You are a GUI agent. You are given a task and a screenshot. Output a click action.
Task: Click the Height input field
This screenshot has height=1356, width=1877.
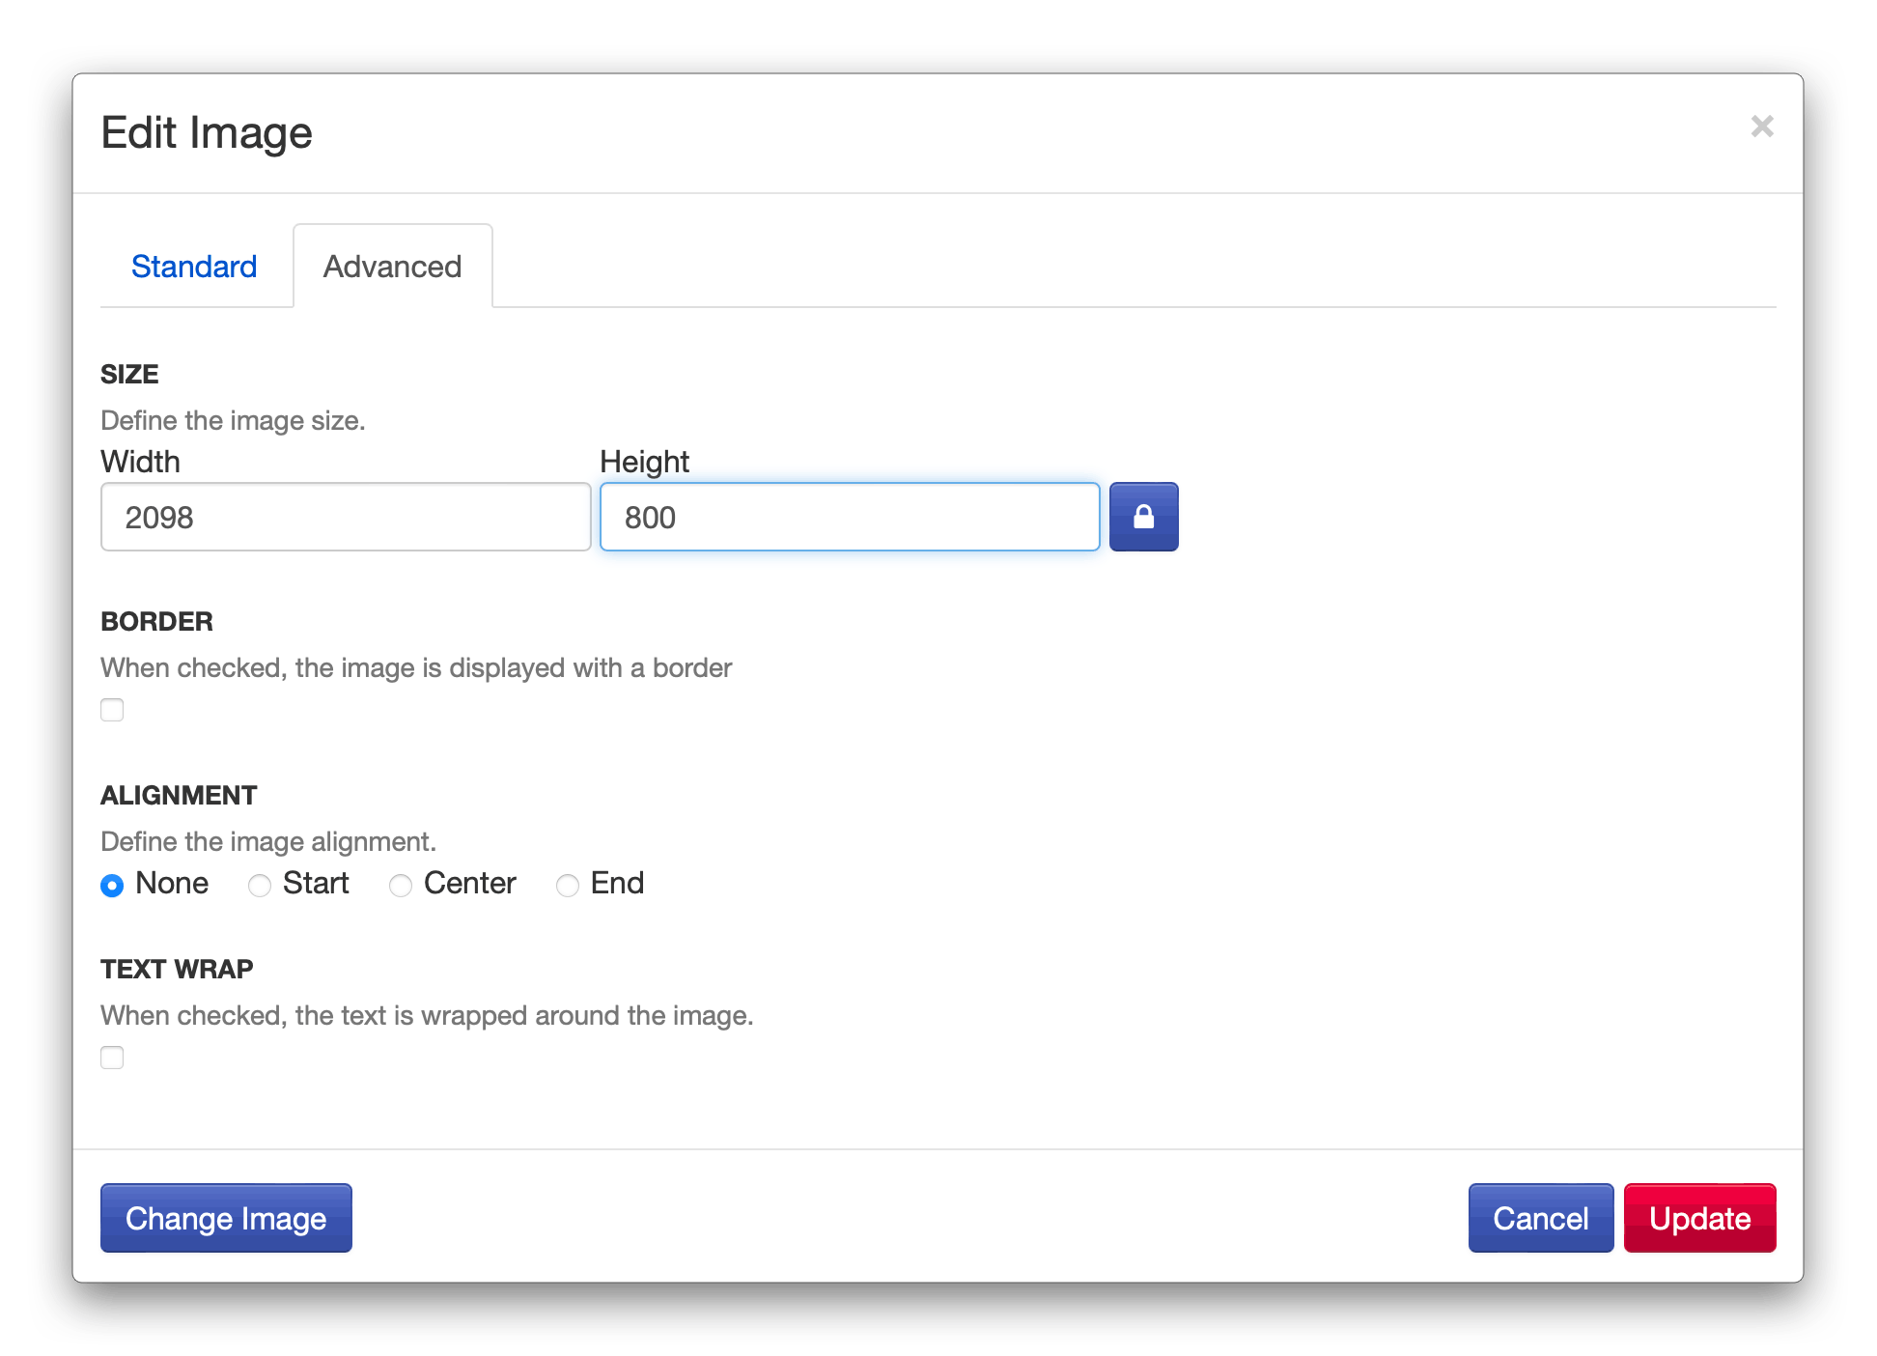pos(848,517)
